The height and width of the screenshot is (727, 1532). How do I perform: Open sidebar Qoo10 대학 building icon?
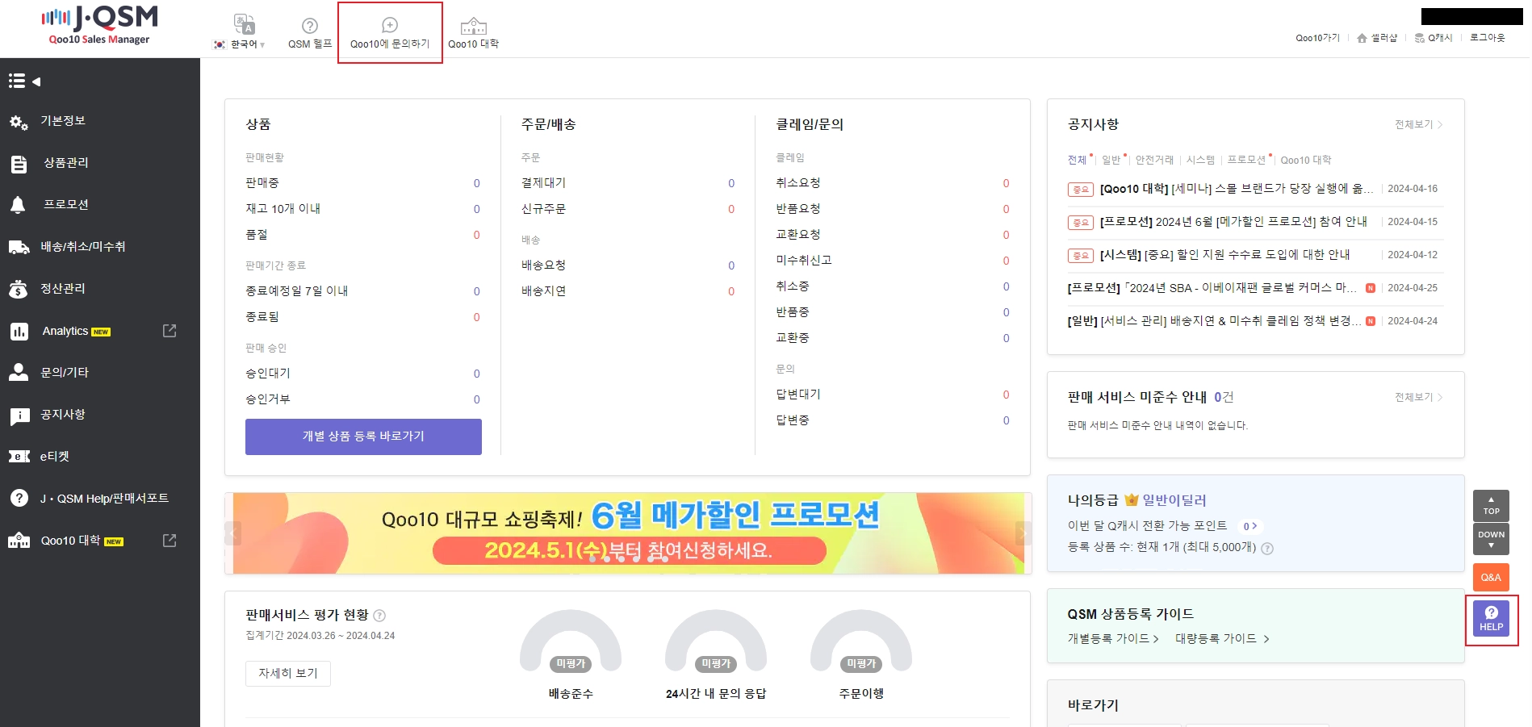pos(19,541)
